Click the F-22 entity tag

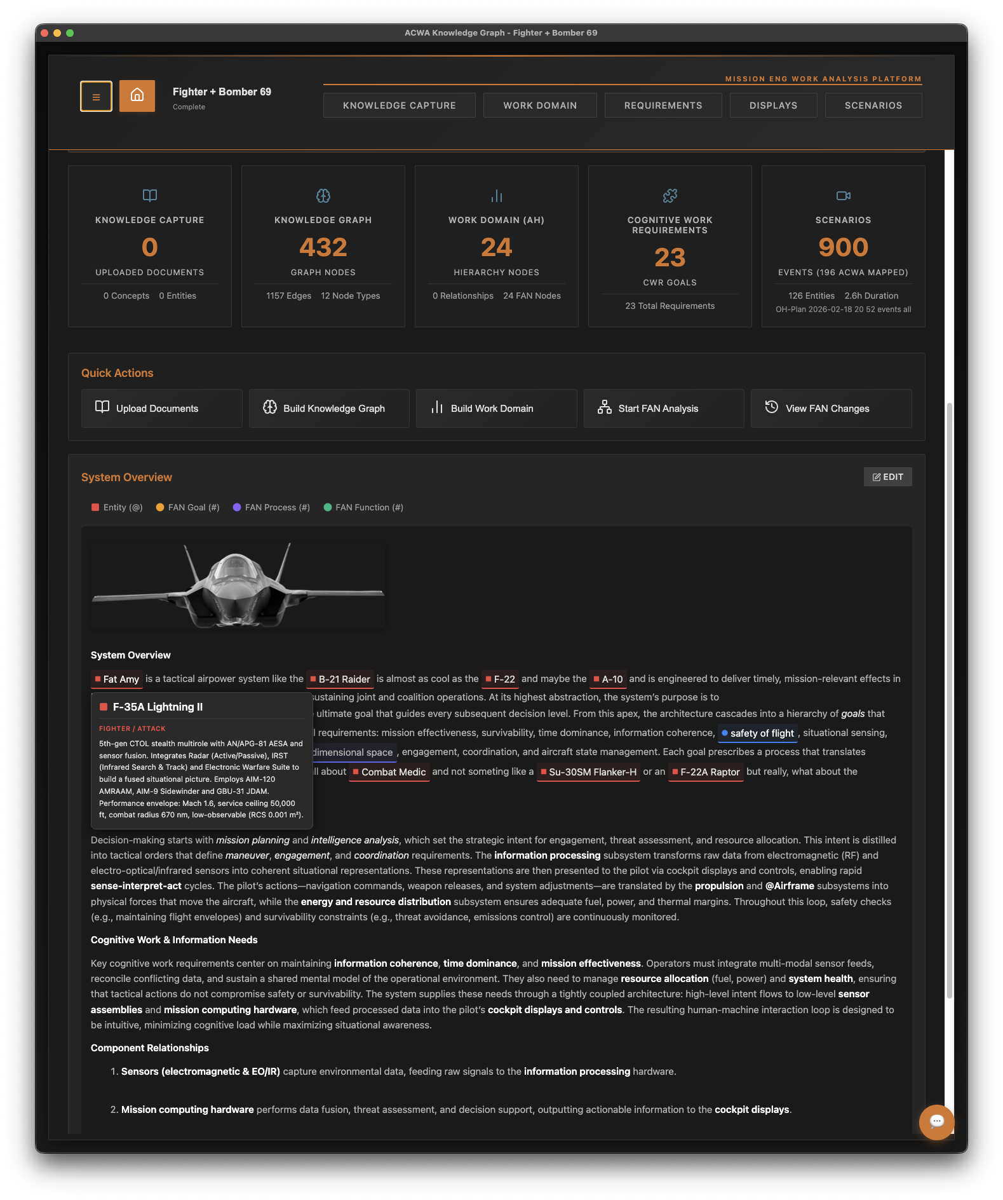pyautogui.click(x=500, y=679)
